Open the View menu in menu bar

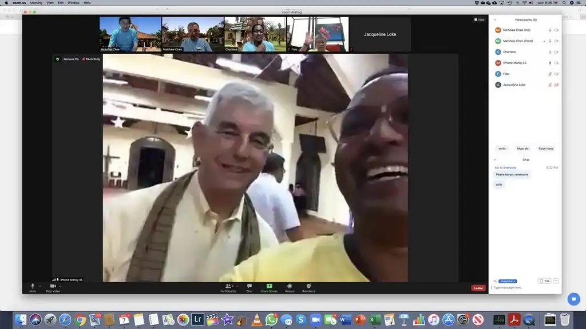point(50,3)
